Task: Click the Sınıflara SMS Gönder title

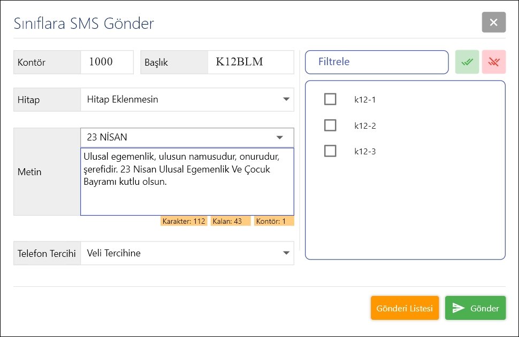Action: coord(84,23)
